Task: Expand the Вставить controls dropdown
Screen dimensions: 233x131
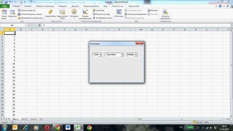Action: pyautogui.click(x=74, y=14)
